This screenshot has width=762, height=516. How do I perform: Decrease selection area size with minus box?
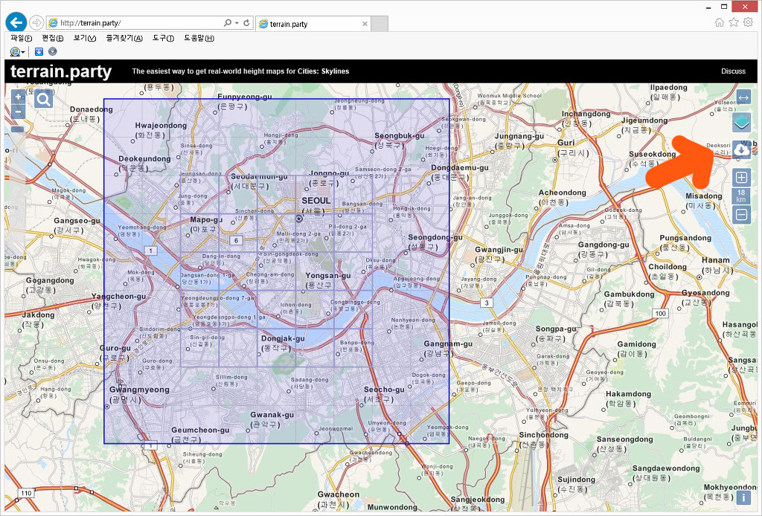point(741,216)
